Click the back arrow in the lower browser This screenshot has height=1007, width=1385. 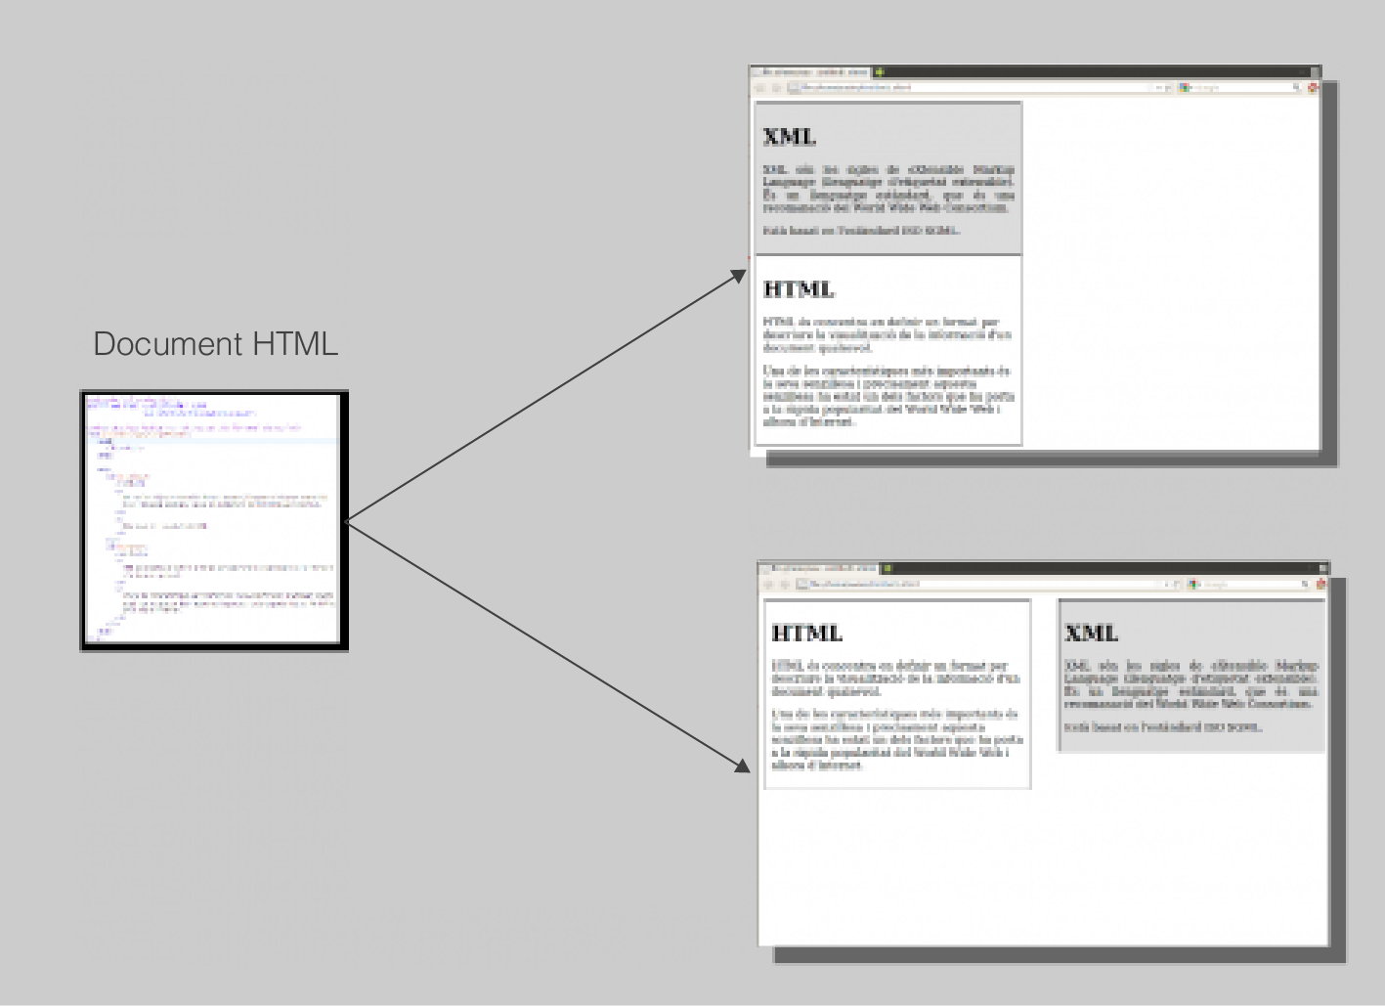click(768, 584)
